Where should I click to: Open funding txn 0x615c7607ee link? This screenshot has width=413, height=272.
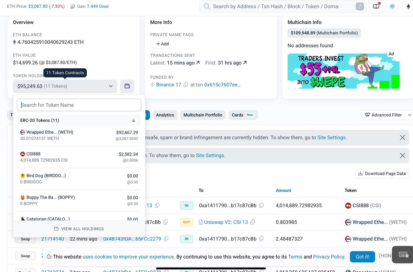click(x=222, y=84)
